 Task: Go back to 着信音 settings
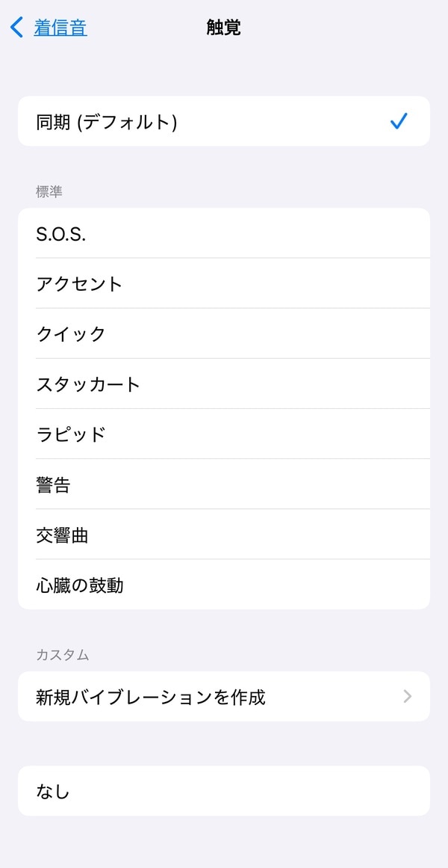pyautogui.click(x=60, y=28)
